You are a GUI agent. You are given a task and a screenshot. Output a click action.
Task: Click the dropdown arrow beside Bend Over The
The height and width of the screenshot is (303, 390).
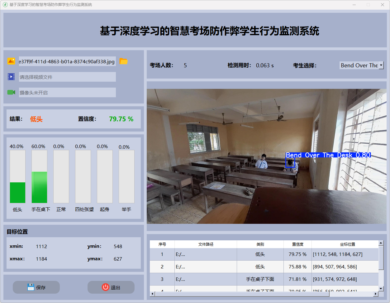pyautogui.click(x=381, y=65)
